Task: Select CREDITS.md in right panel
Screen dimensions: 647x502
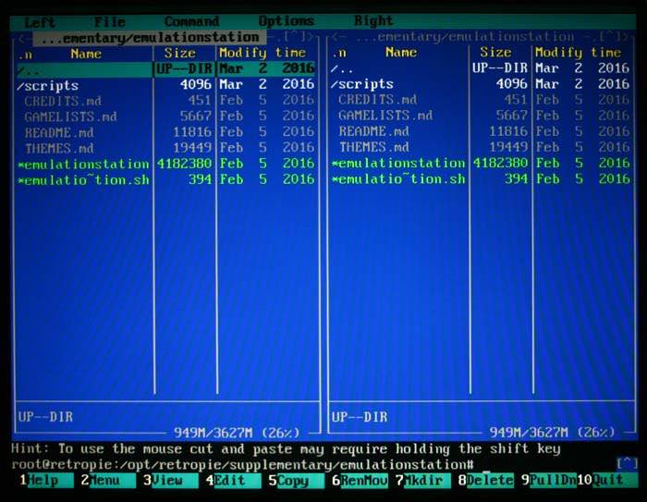Action: pyautogui.click(x=481, y=100)
